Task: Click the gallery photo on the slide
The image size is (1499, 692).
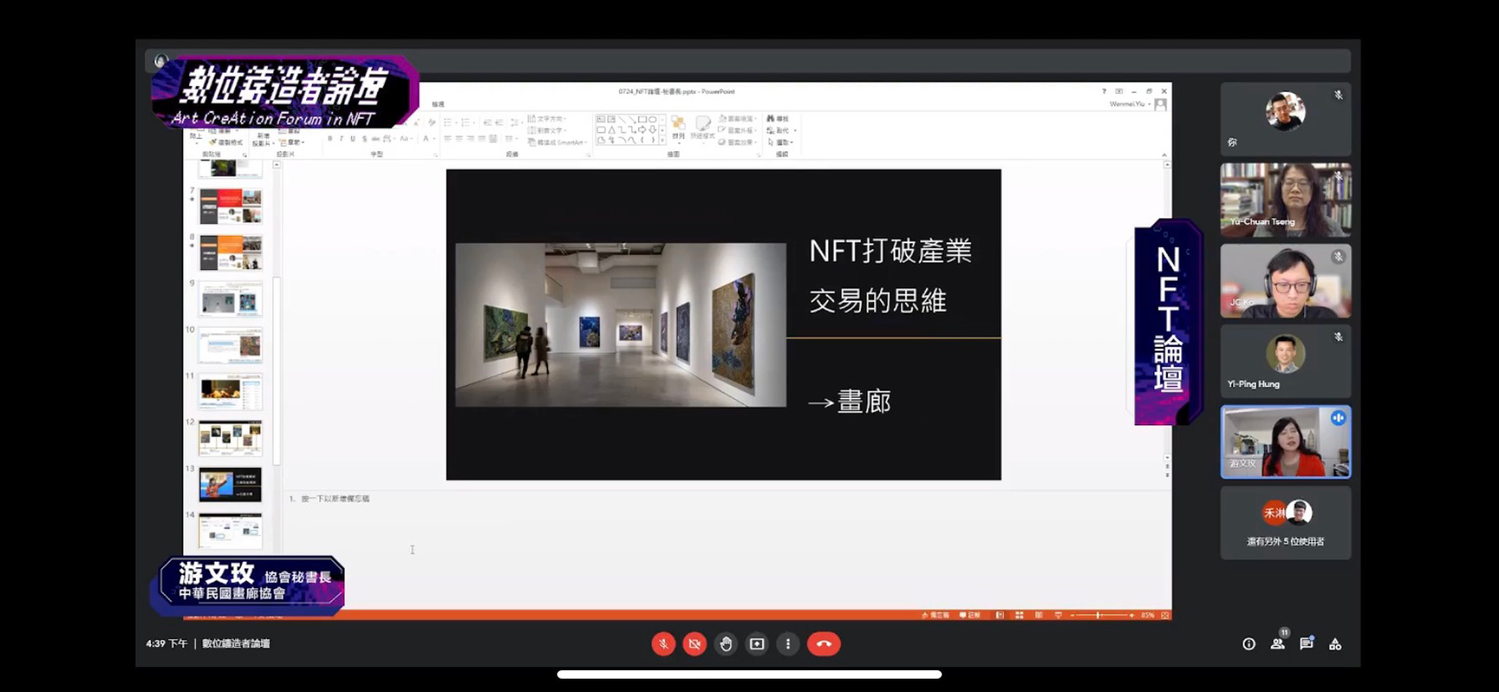Action: [x=621, y=325]
